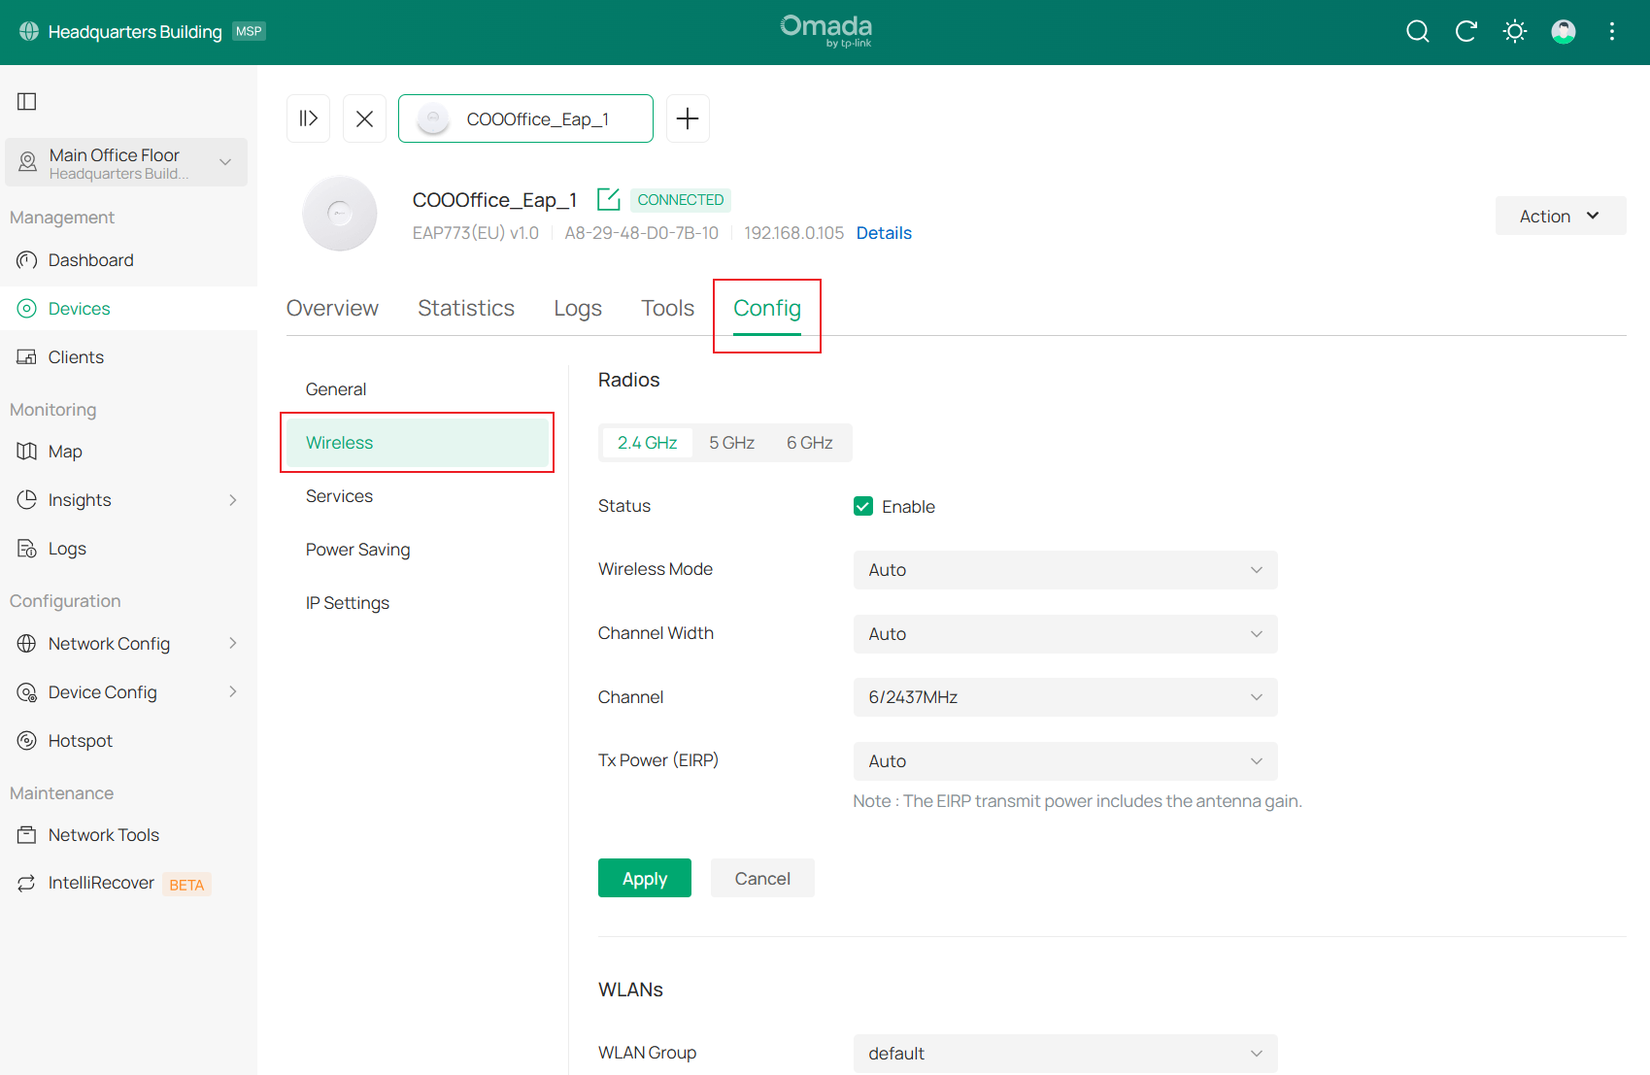
Task: Click the refresh icon in header
Action: pyautogui.click(x=1465, y=32)
